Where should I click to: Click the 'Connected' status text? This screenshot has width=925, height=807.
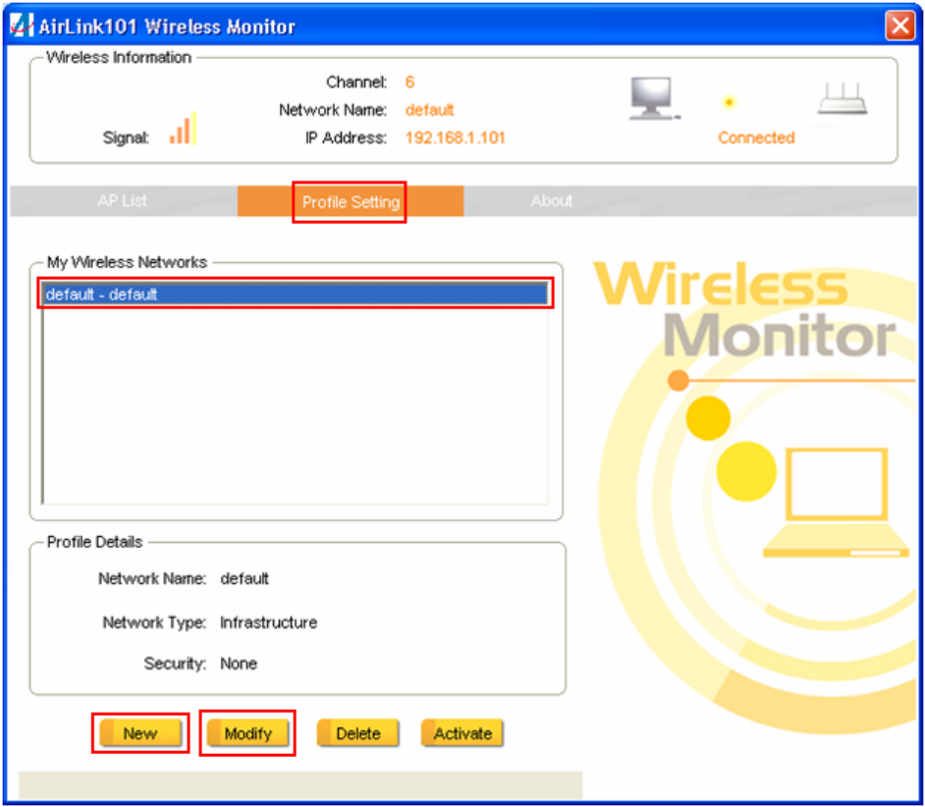756,137
